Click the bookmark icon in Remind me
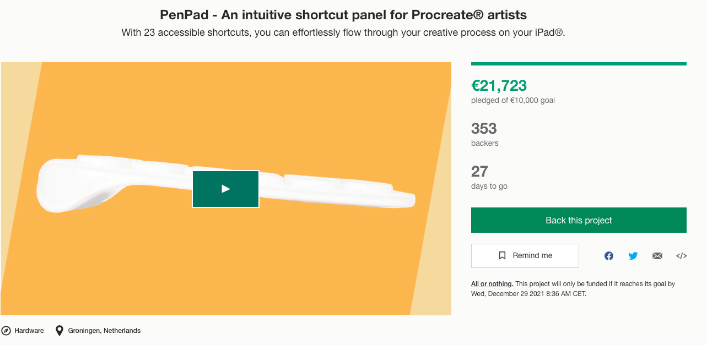This screenshot has width=707, height=345. coord(502,256)
